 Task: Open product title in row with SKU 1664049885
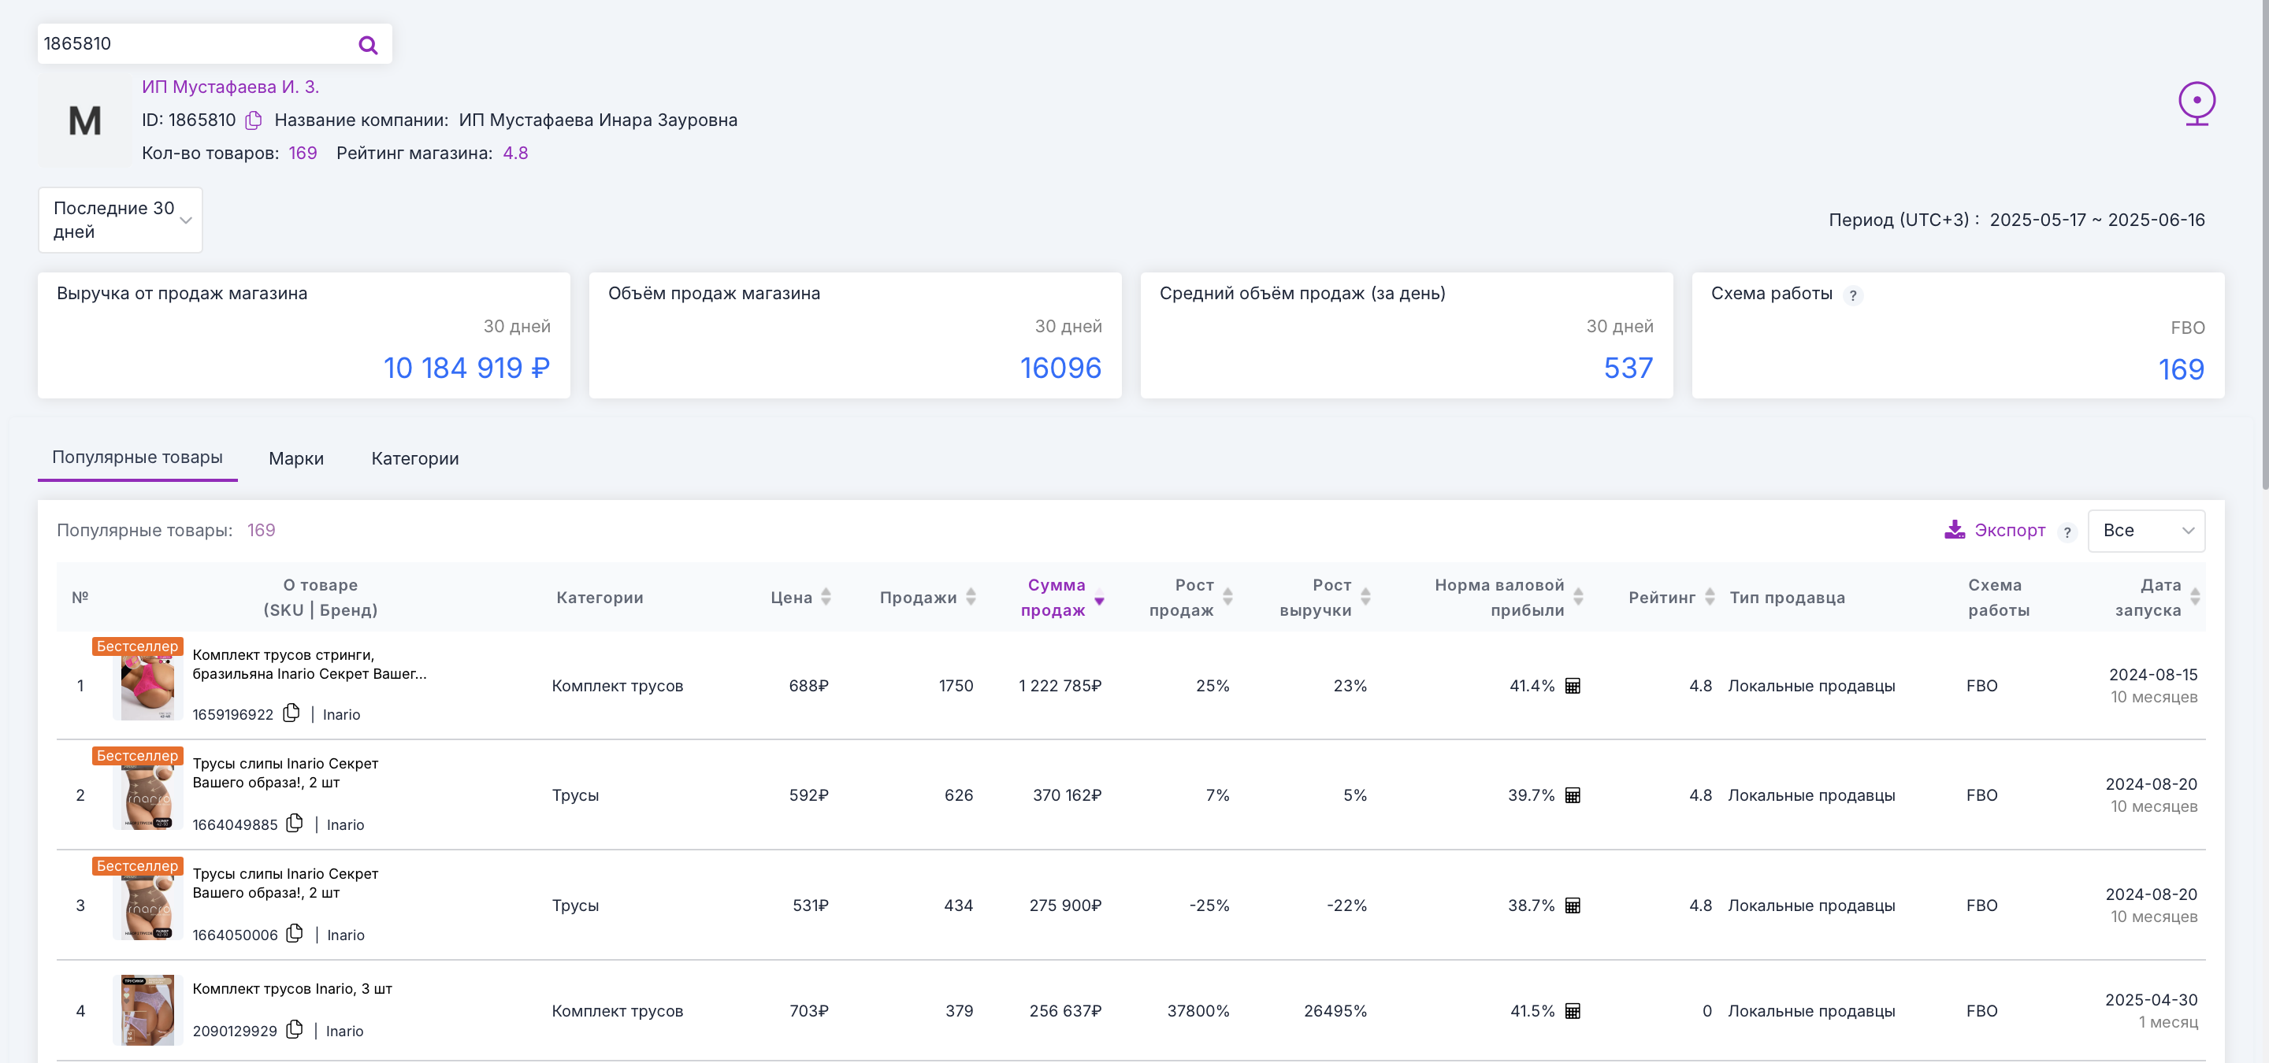click(x=285, y=772)
